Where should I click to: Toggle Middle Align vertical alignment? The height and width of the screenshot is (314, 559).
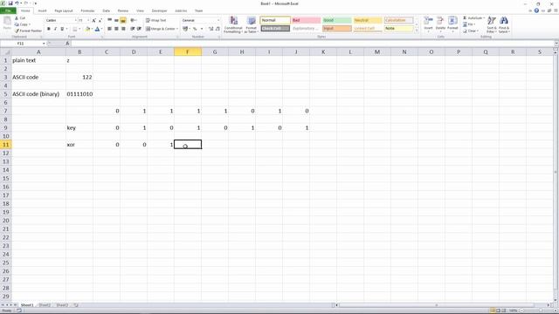pyautogui.click(x=116, y=20)
